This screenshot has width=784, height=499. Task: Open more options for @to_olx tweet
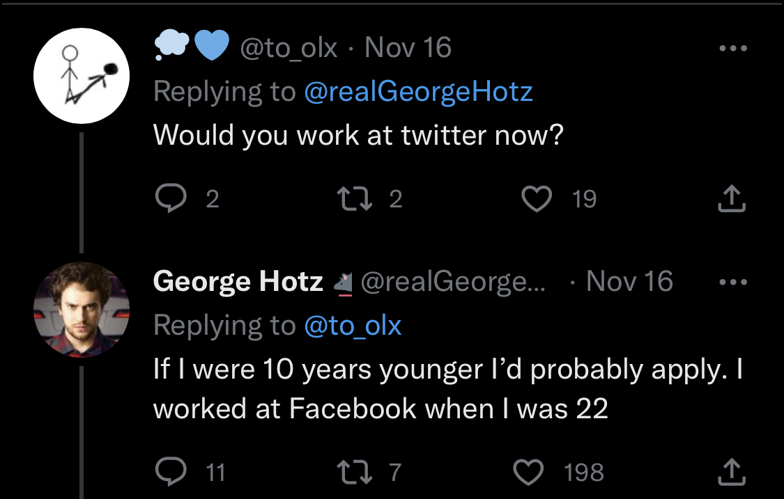pyautogui.click(x=732, y=49)
